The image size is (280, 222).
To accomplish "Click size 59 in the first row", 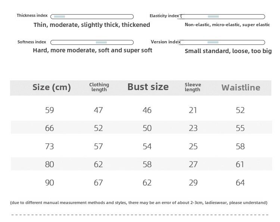I will (x=49, y=110).
